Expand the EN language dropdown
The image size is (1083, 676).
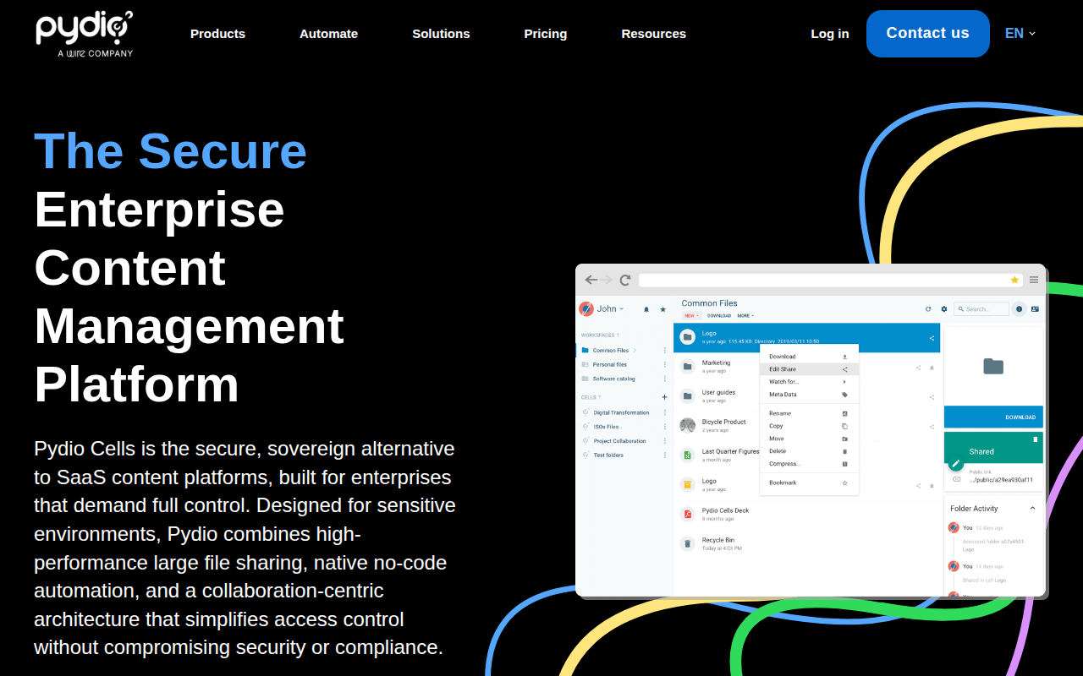(1020, 34)
